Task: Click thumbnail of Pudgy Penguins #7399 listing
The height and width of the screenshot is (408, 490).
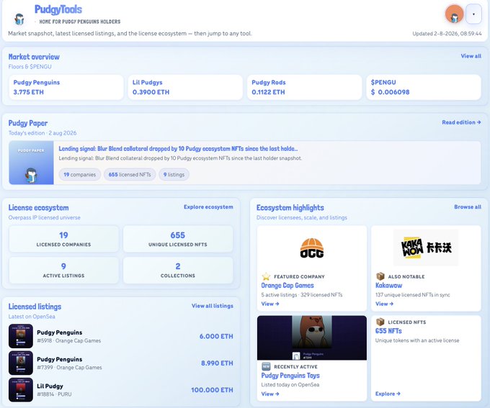Action: [21, 363]
